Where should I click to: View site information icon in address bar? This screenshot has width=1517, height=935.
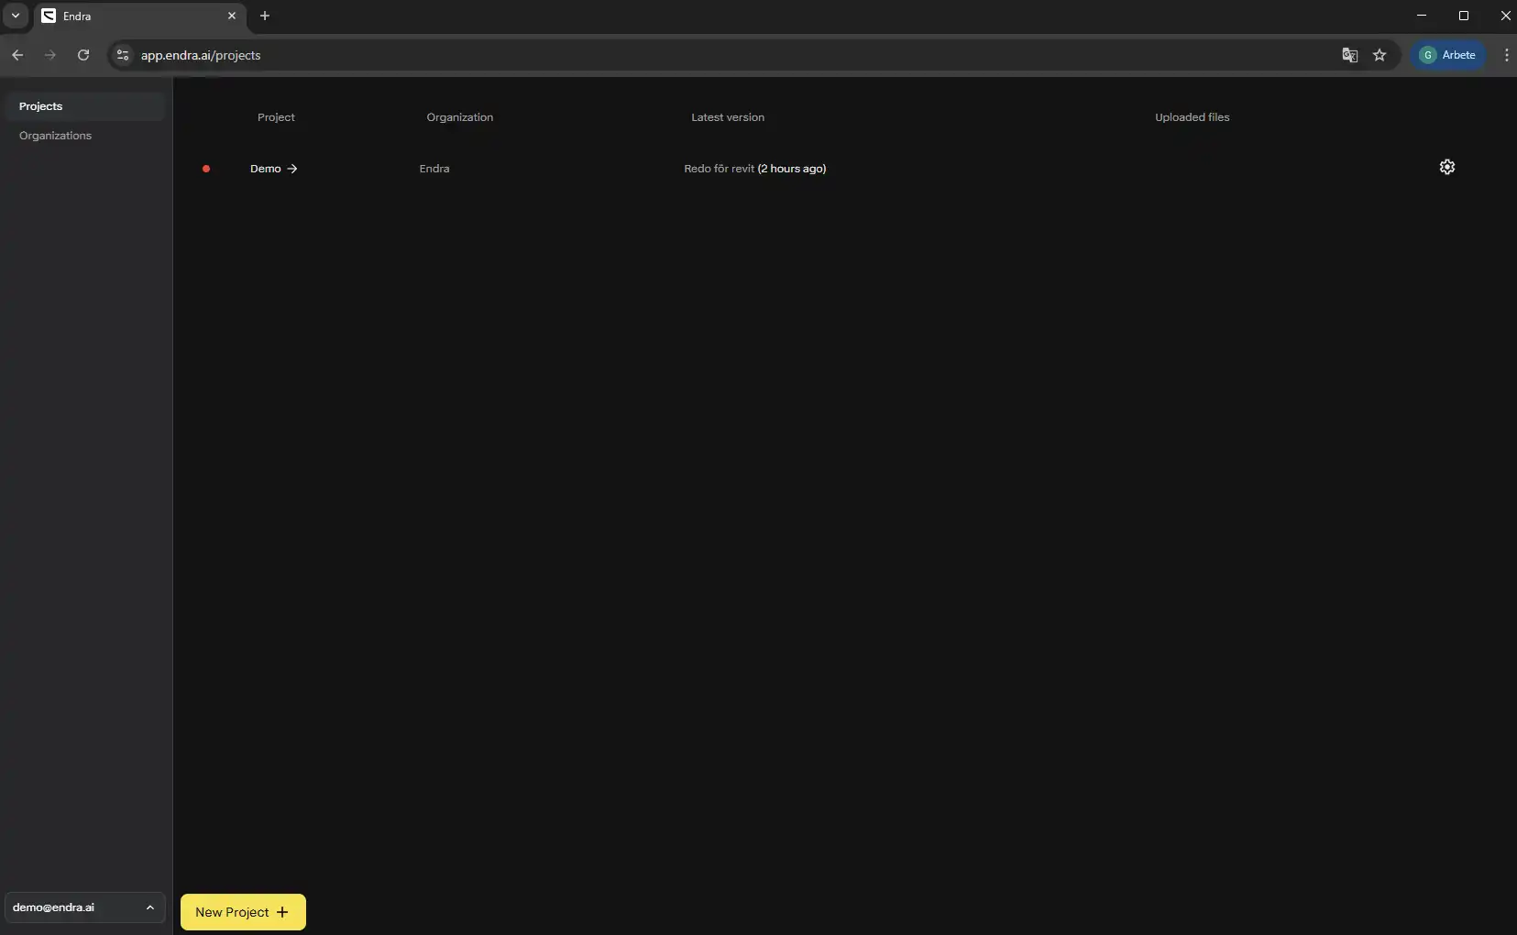point(123,55)
